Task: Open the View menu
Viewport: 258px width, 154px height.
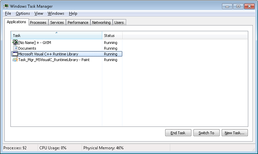Action: 39,13
